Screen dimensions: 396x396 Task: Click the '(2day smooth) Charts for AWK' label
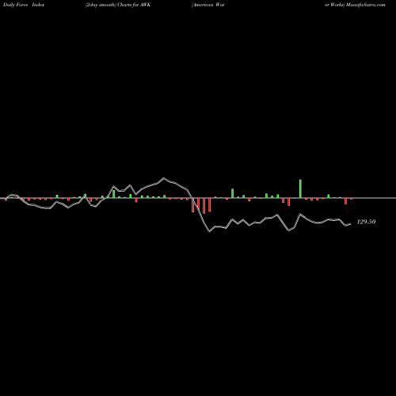point(118,5)
